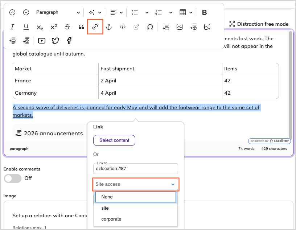This screenshot has width=296, height=230.
Task: Click the Select content button
Action: click(x=114, y=140)
